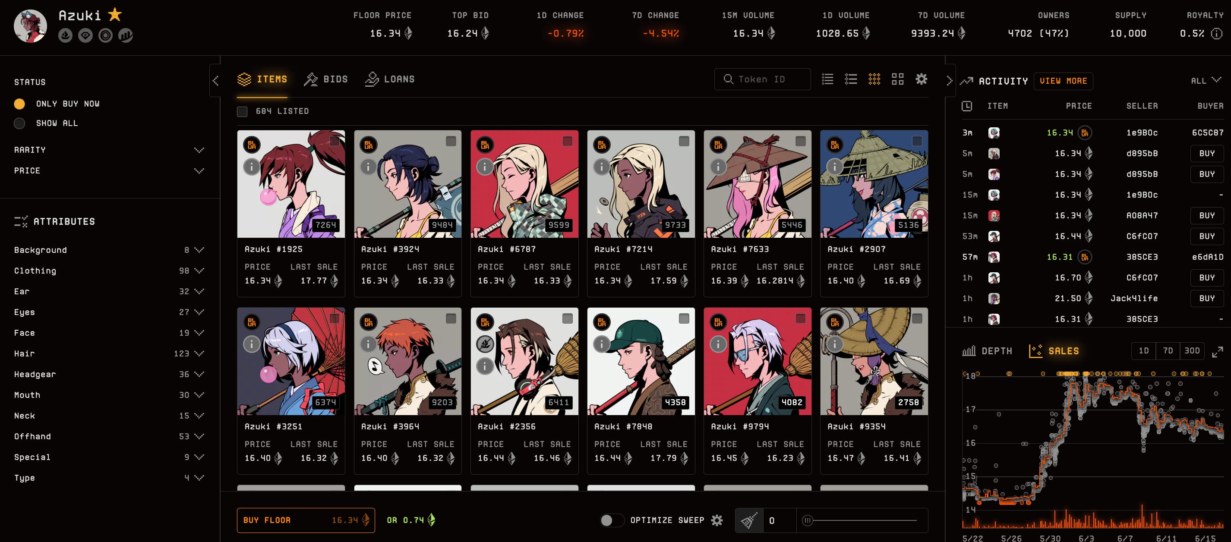1231x542 pixels.
Task: Open the Optimize Sweep settings gear
Action: [717, 520]
